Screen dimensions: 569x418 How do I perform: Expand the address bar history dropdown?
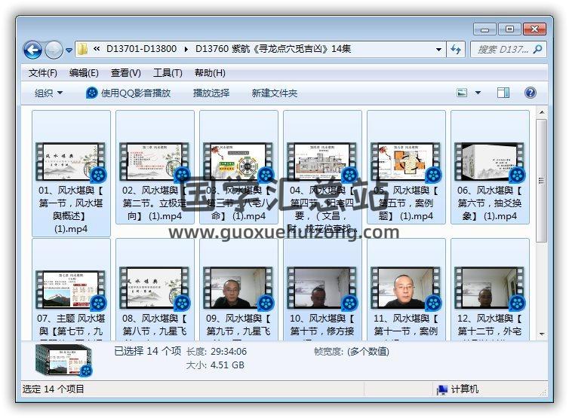tap(439, 50)
